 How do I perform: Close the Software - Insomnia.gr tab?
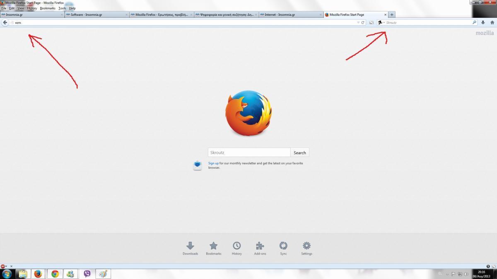coord(127,15)
